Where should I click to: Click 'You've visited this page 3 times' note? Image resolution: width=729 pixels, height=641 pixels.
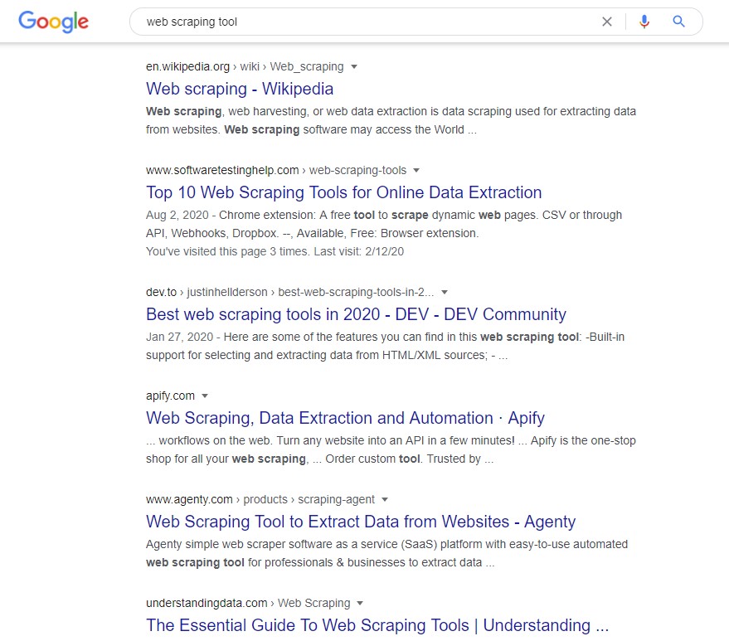pyautogui.click(x=275, y=251)
